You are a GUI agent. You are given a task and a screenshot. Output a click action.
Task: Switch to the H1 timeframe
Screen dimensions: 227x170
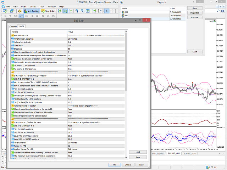[x=27, y=16]
